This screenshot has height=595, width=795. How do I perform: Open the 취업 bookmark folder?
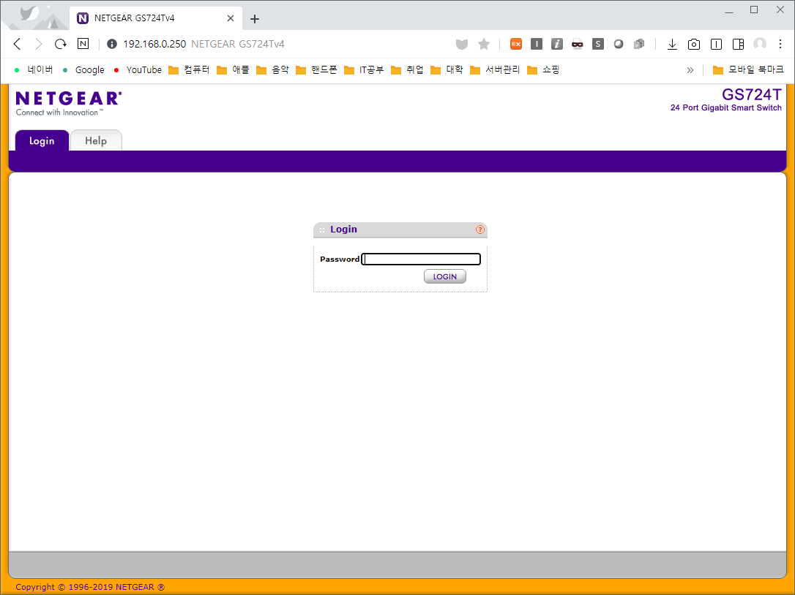[408, 70]
